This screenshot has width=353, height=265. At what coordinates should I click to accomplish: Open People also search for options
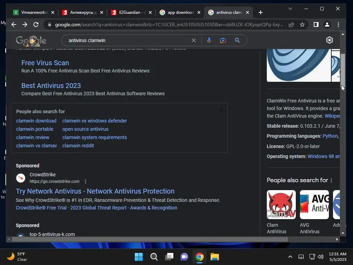331,180
